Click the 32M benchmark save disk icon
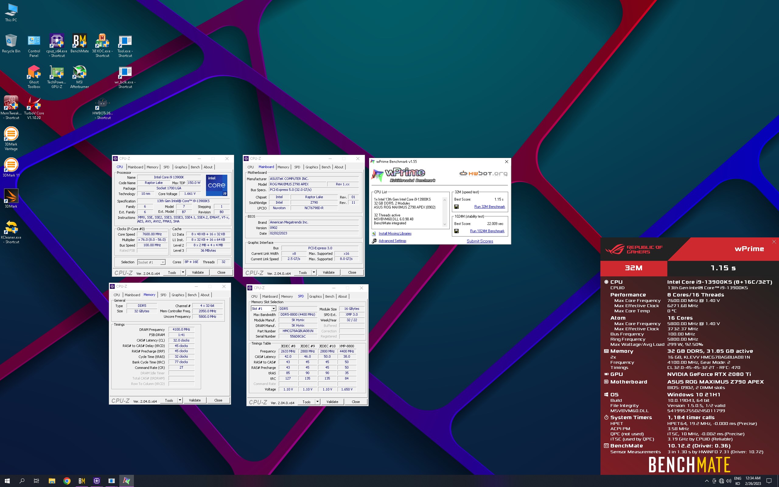779x487 pixels. (x=456, y=207)
